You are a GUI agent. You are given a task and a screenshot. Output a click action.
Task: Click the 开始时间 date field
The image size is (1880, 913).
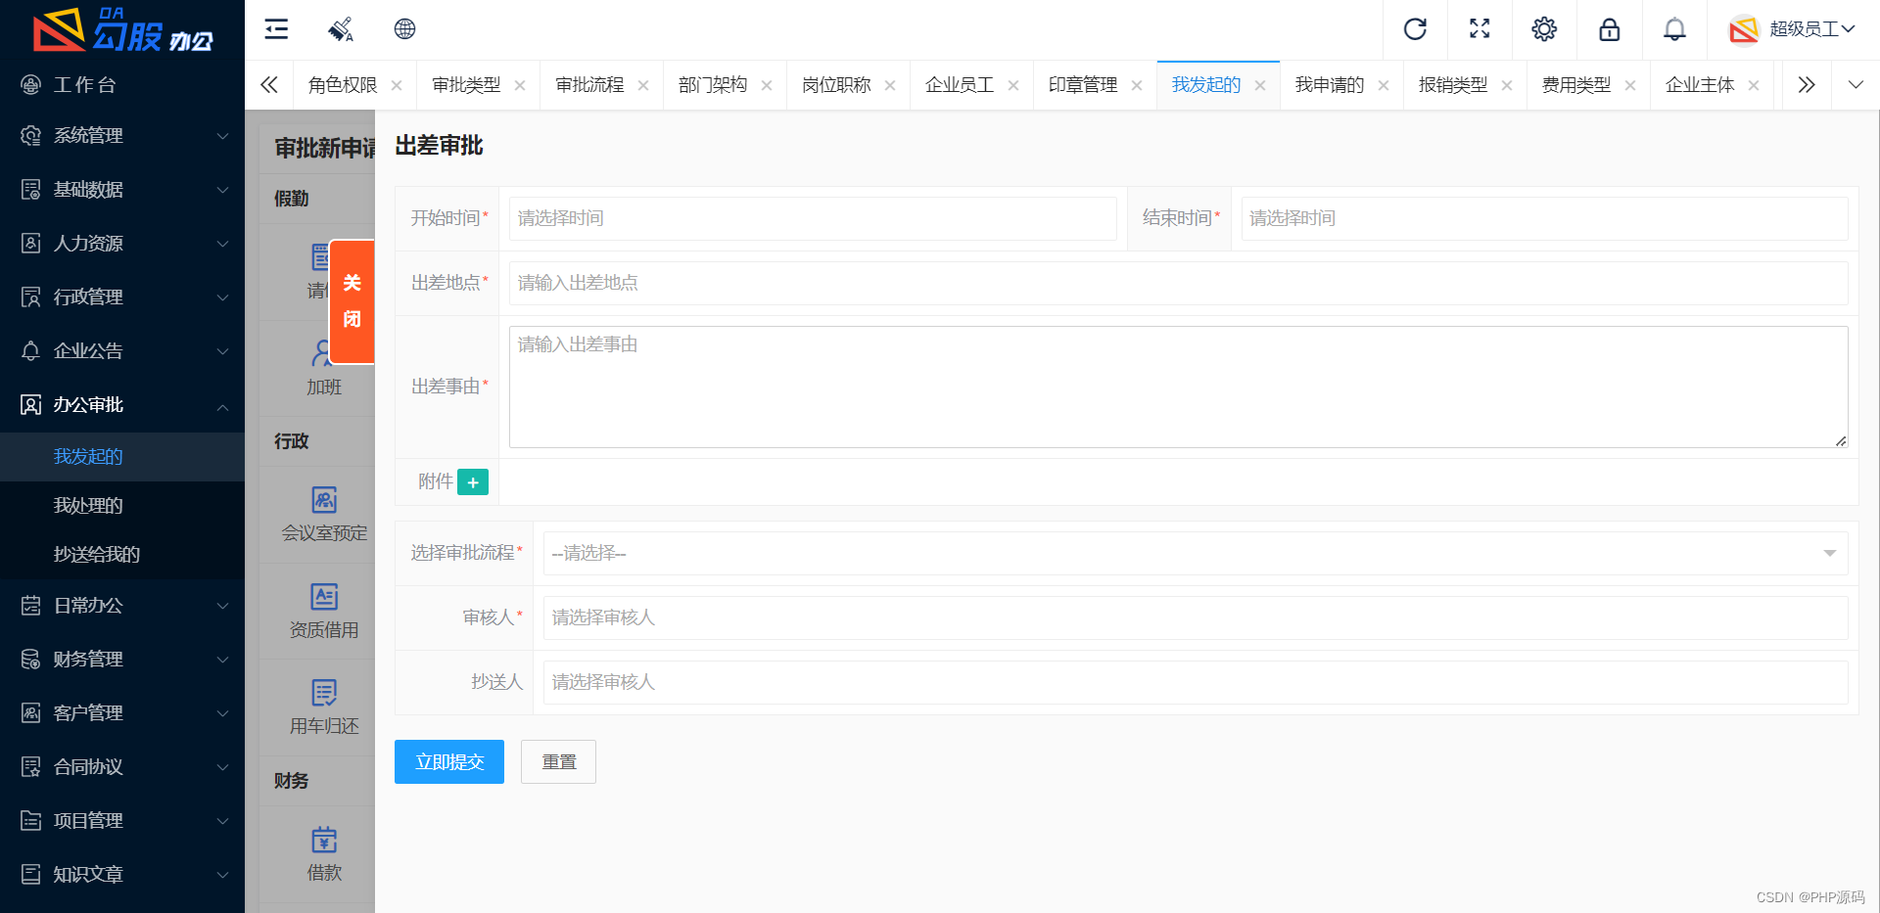pos(813,218)
